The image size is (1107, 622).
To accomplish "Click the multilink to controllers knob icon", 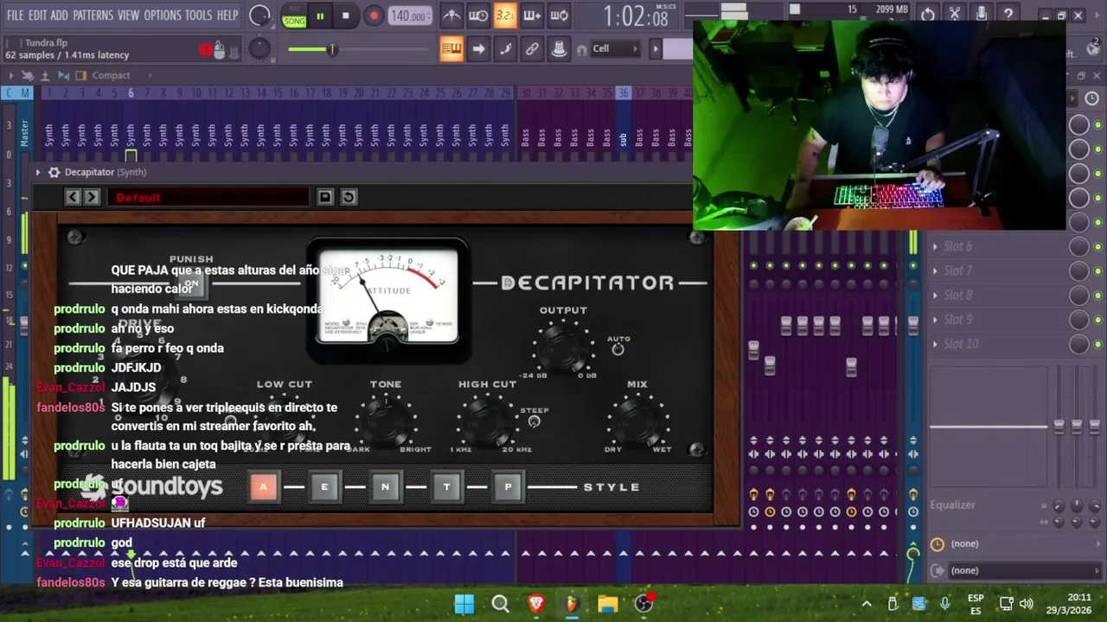I will click(x=559, y=49).
